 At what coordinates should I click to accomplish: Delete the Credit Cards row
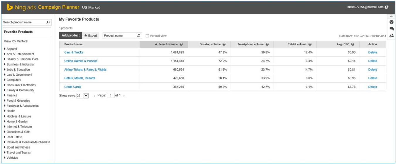point(373,87)
